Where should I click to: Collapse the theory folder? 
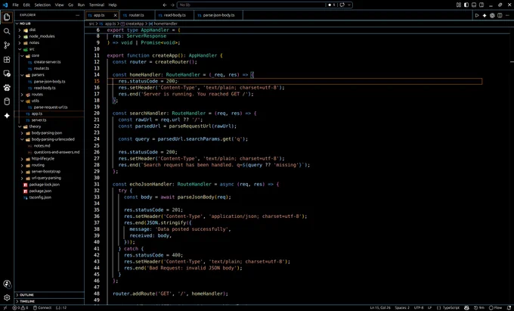49,126
